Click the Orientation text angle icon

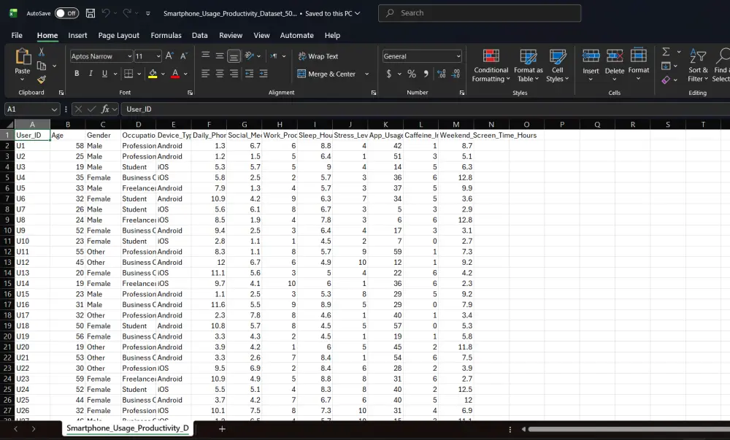[x=250, y=55]
